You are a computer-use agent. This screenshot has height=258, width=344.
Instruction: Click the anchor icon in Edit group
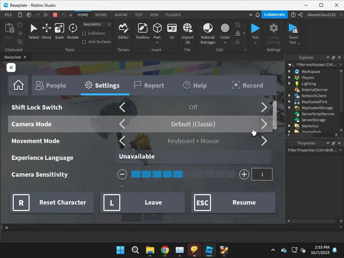pyautogui.click(x=238, y=42)
